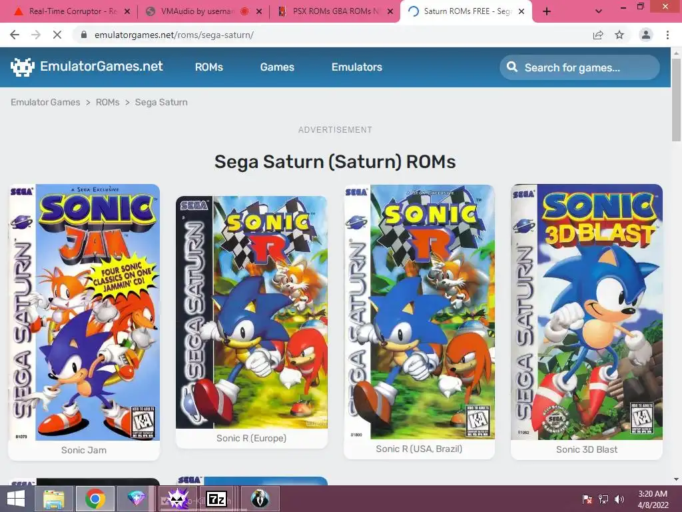Click the scrollbar up arrow
The height and width of the screenshot is (512, 682).
(x=676, y=52)
